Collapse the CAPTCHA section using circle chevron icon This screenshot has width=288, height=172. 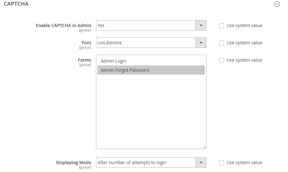[x=277, y=4]
